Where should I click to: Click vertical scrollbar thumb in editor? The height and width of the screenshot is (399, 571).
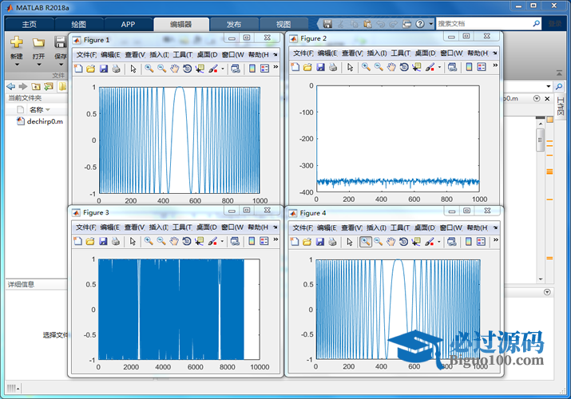pyautogui.click(x=541, y=140)
